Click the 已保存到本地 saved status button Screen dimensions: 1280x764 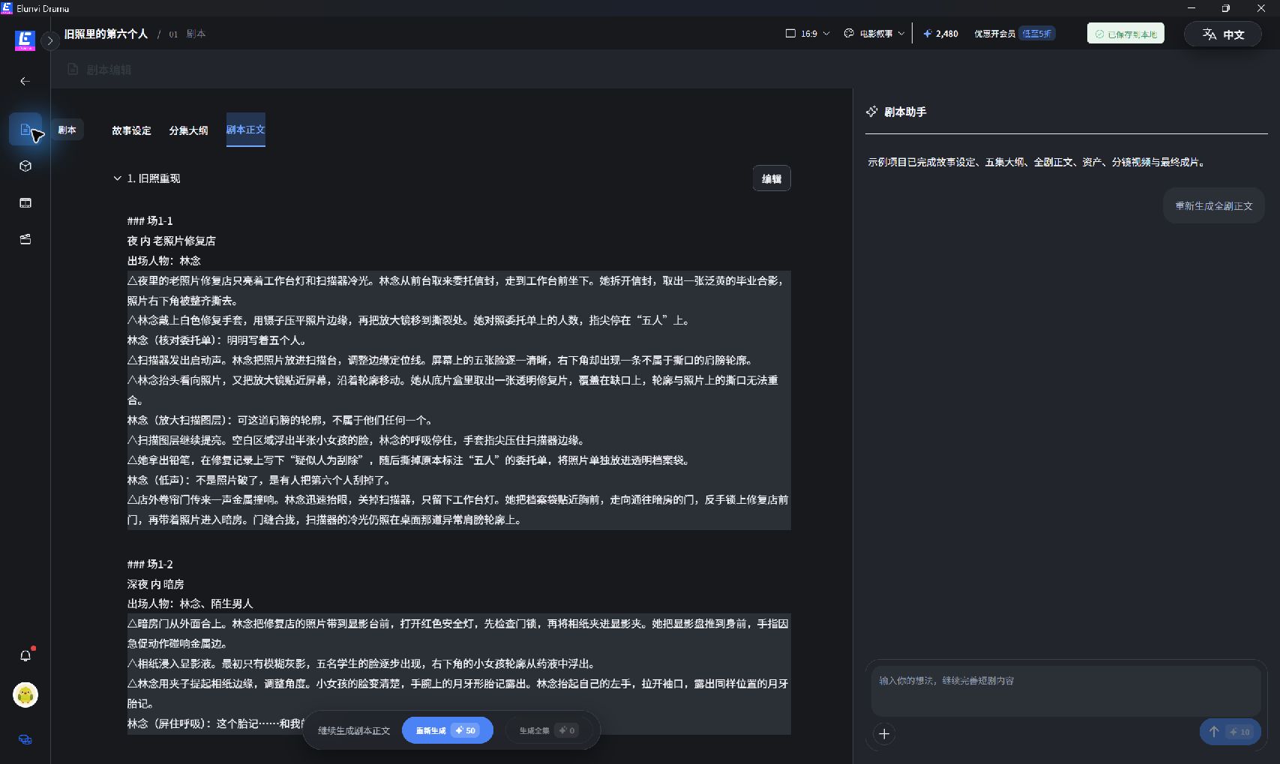click(x=1126, y=34)
